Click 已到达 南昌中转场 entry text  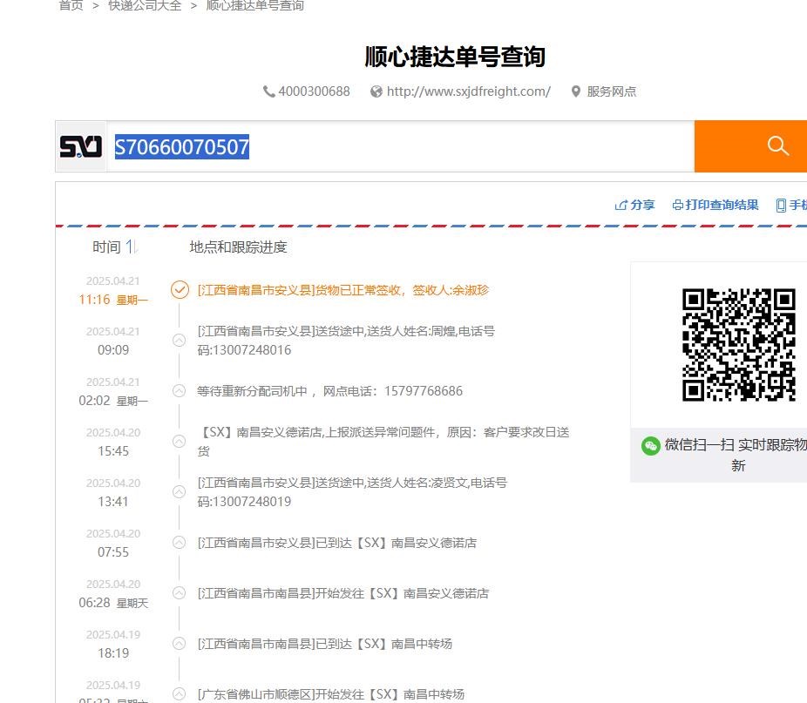click(325, 644)
